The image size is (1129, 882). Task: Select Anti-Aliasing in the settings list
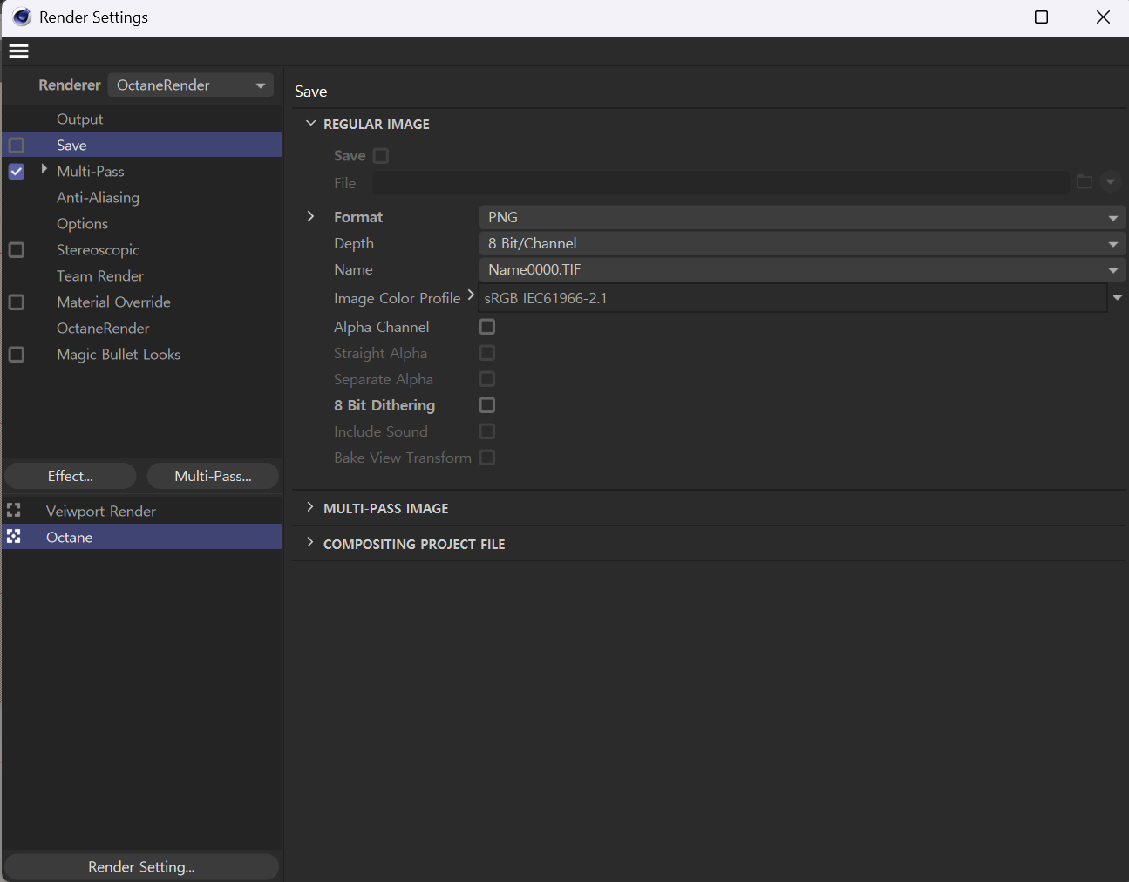[x=98, y=198]
